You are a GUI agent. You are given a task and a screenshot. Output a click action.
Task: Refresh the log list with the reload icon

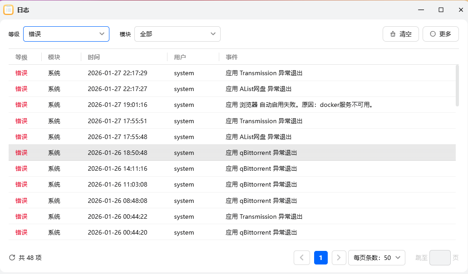coord(12,258)
